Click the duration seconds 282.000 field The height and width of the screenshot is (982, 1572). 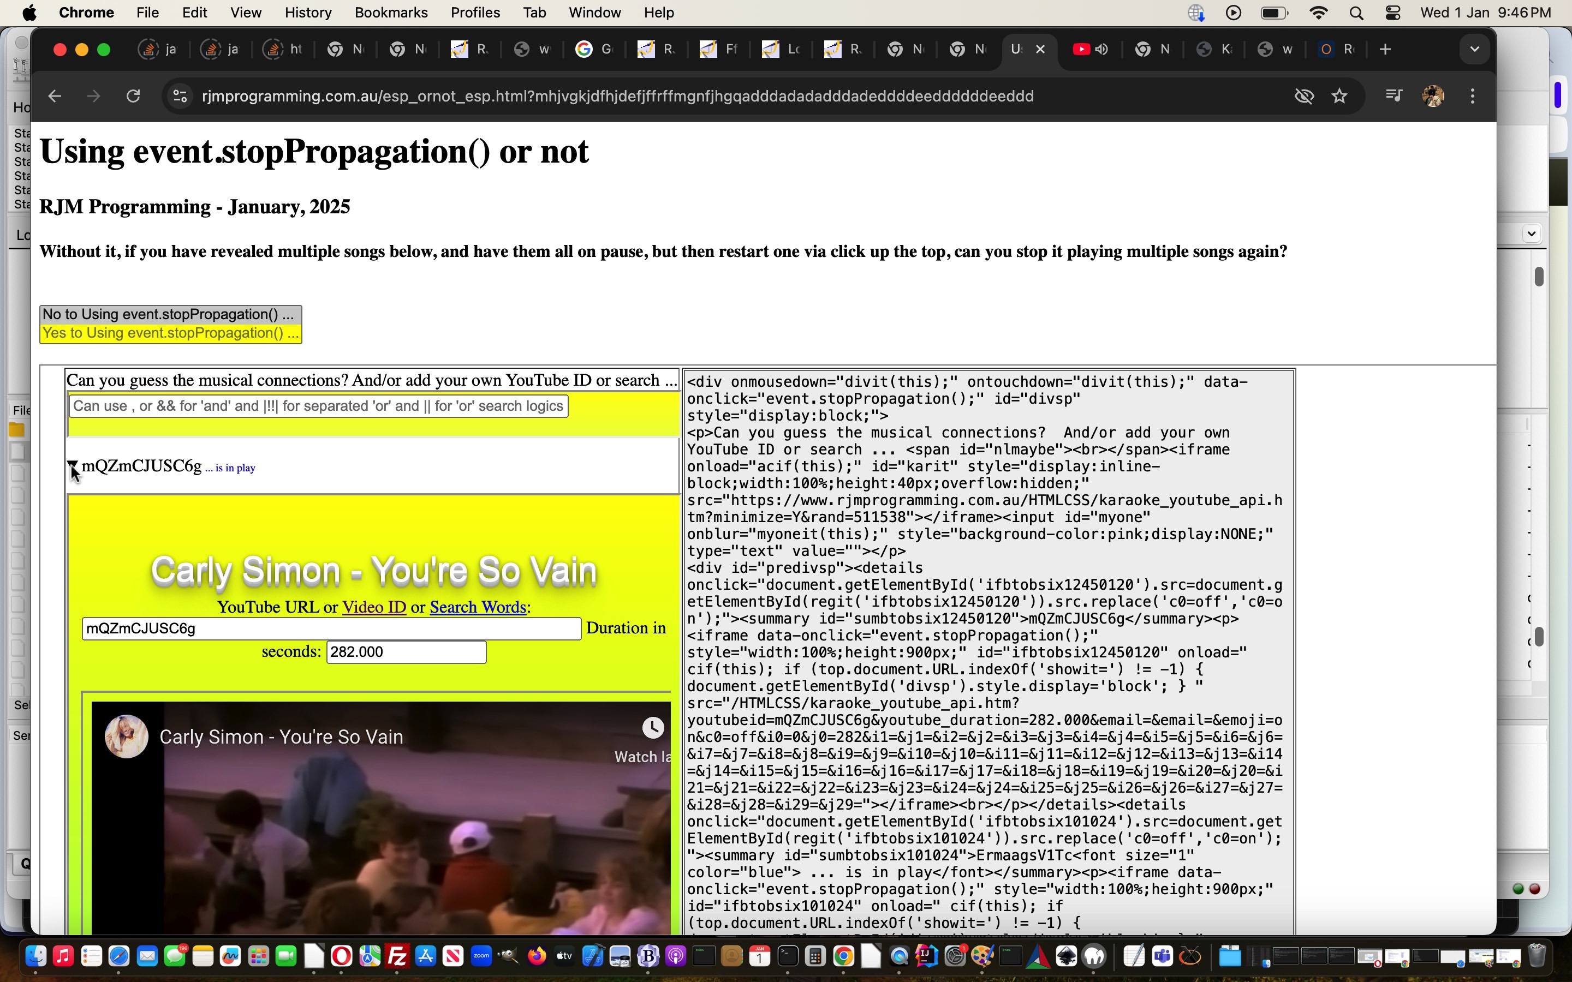click(x=406, y=652)
